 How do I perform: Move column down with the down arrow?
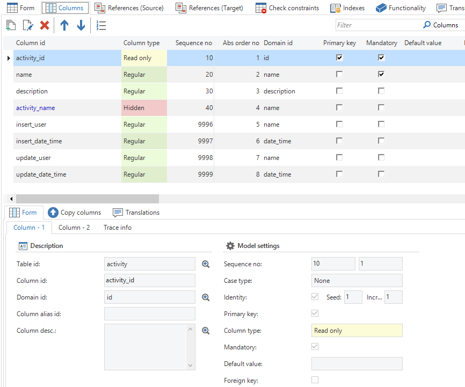[x=81, y=25]
